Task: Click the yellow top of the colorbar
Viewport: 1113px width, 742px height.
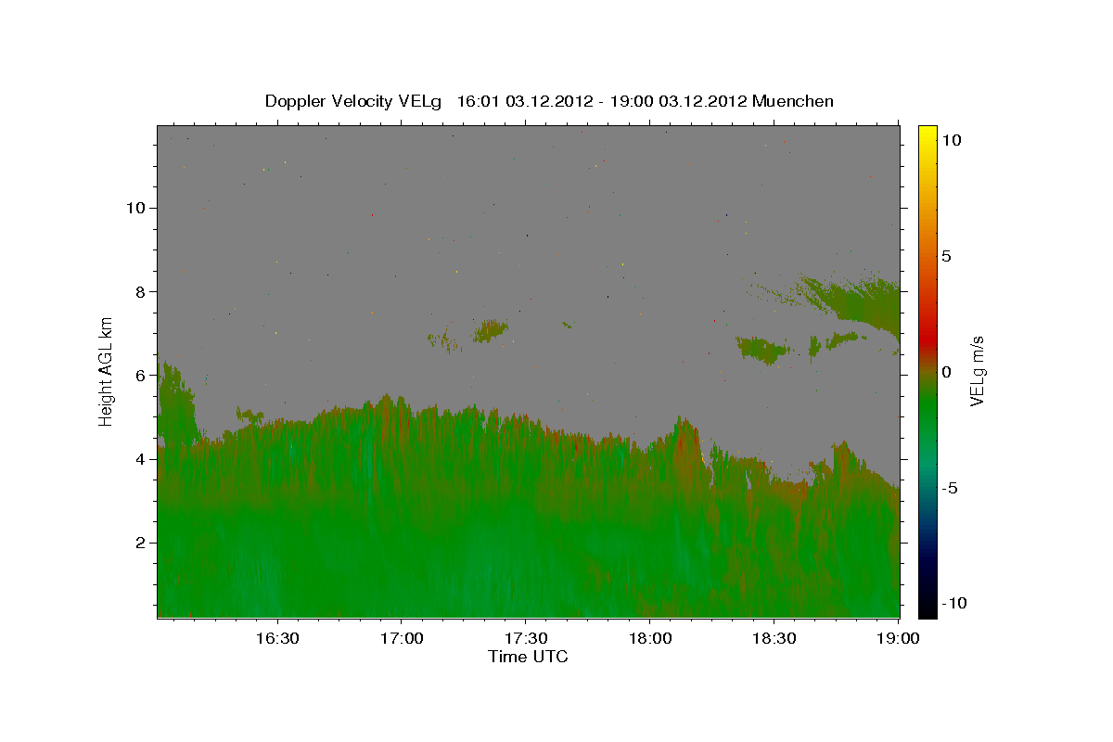Action: pyautogui.click(x=927, y=134)
